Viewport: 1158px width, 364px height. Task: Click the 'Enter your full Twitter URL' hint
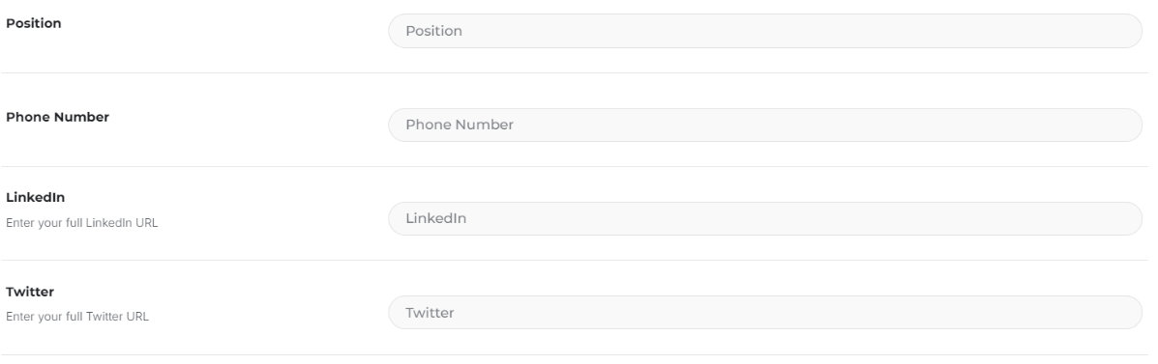click(x=77, y=317)
